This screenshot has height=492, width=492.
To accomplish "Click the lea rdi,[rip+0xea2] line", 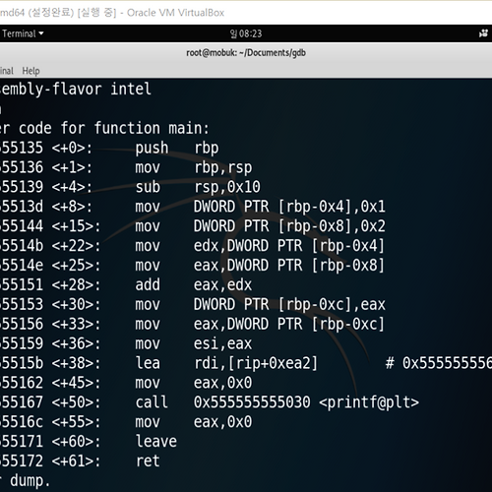I will 246,363.
